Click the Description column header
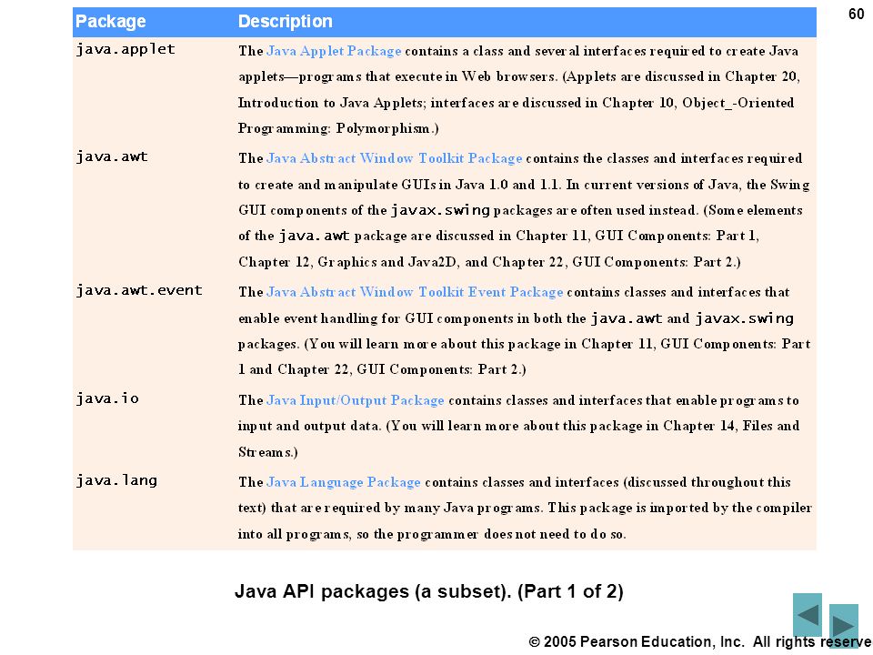 tap(285, 21)
